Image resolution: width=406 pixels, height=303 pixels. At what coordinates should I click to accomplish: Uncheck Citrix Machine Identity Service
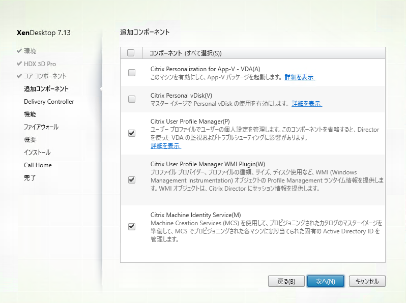(x=132, y=227)
